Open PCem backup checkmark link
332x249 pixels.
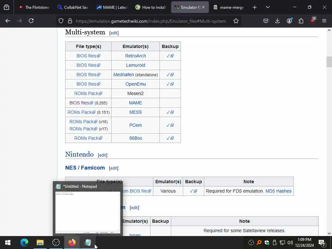170,125
